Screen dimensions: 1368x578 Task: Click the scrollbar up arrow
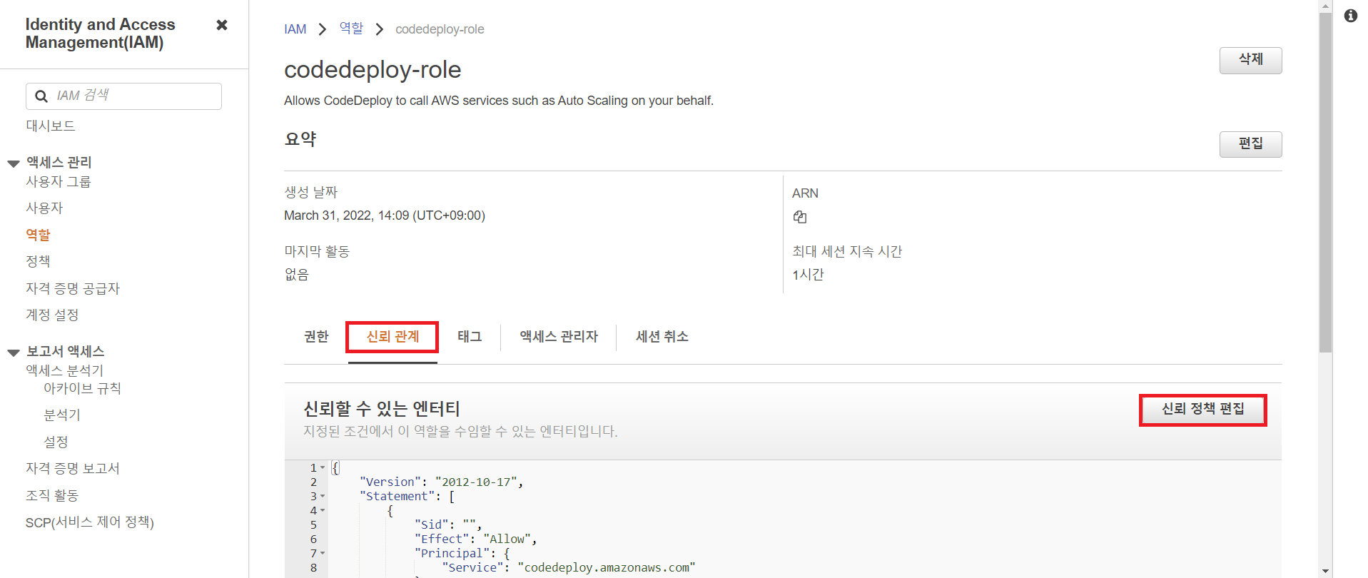1325,6
